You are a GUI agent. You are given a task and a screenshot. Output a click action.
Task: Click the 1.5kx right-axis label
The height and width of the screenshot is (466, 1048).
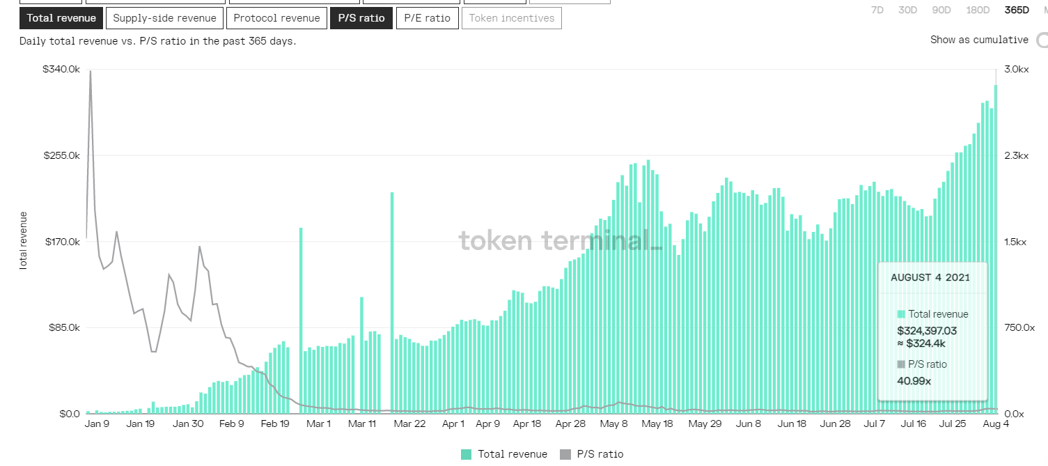(1016, 242)
